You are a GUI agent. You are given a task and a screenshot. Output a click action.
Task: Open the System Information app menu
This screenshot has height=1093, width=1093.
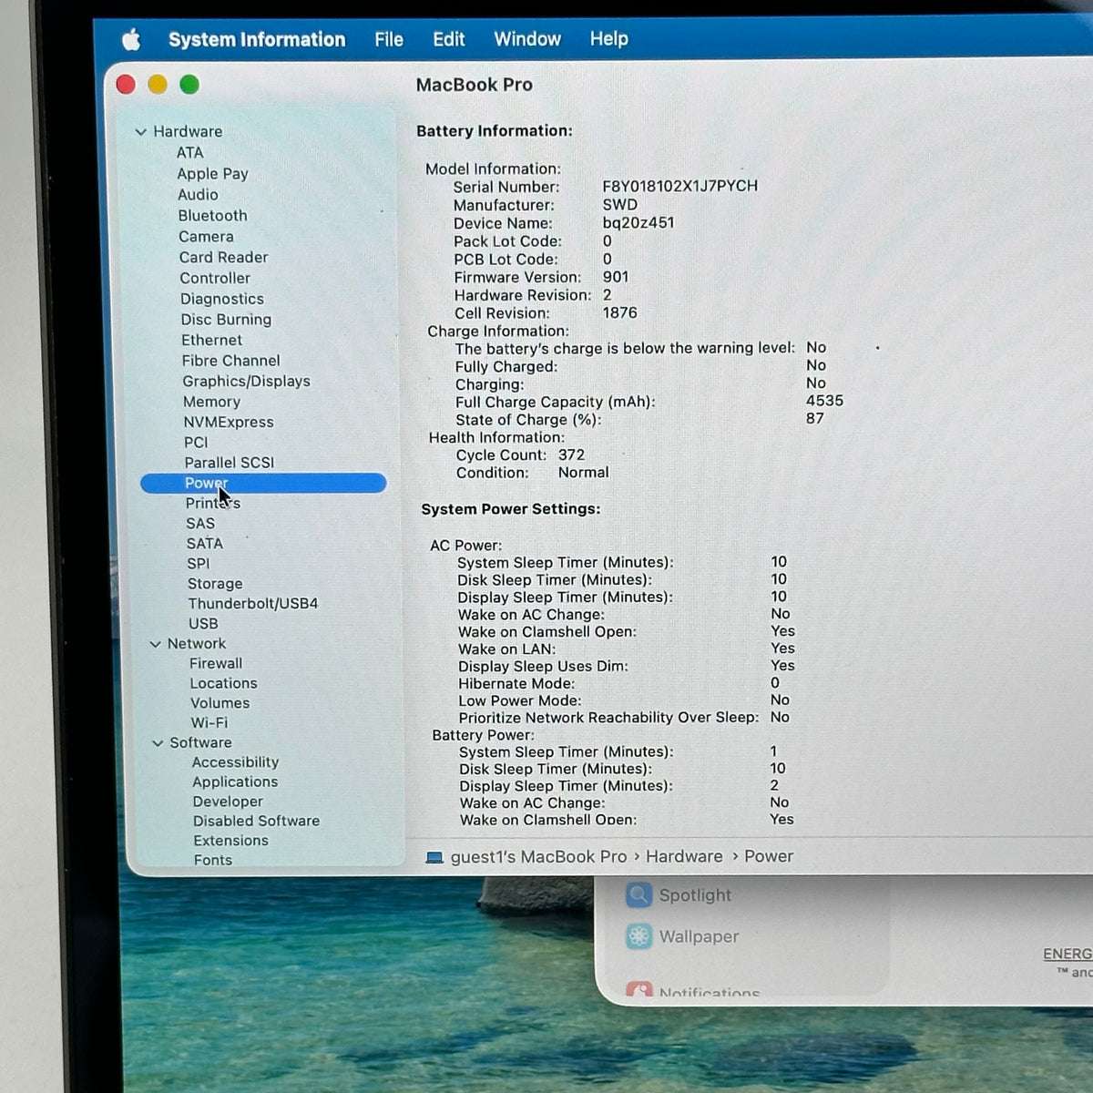tap(257, 39)
